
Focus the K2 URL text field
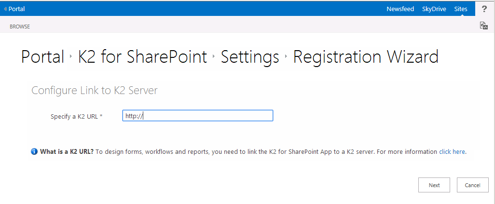pyautogui.click(x=198, y=116)
